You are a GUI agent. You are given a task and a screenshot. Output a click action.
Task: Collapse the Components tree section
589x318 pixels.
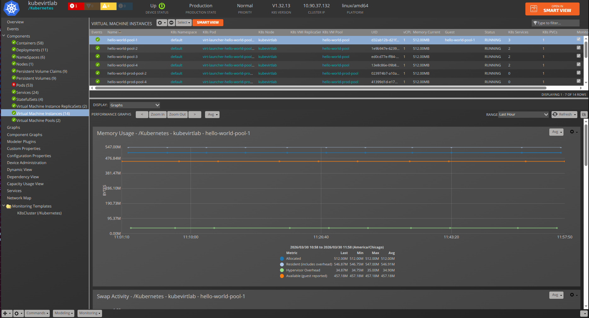pyautogui.click(x=4, y=36)
